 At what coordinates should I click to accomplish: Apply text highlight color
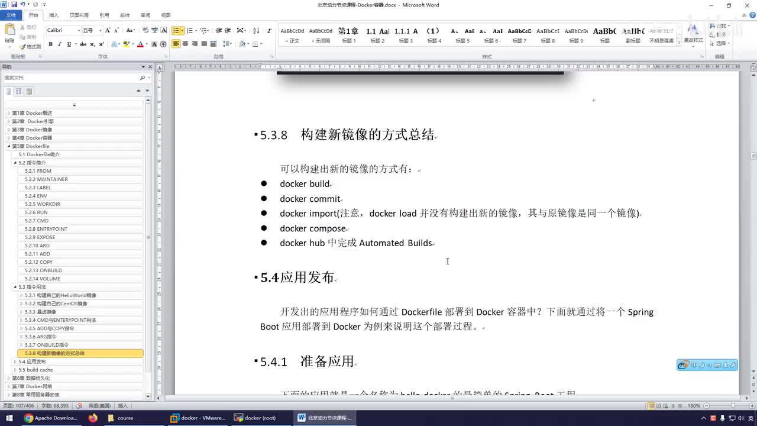(127, 44)
